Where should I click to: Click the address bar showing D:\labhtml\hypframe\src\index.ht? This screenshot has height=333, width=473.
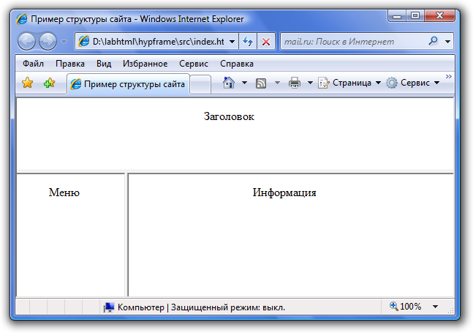pos(156,42)
